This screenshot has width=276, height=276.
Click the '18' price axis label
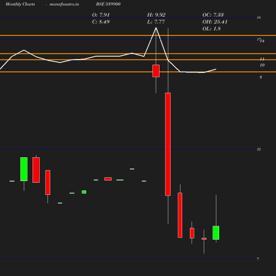pyautogui.click(x=259, y=18)
